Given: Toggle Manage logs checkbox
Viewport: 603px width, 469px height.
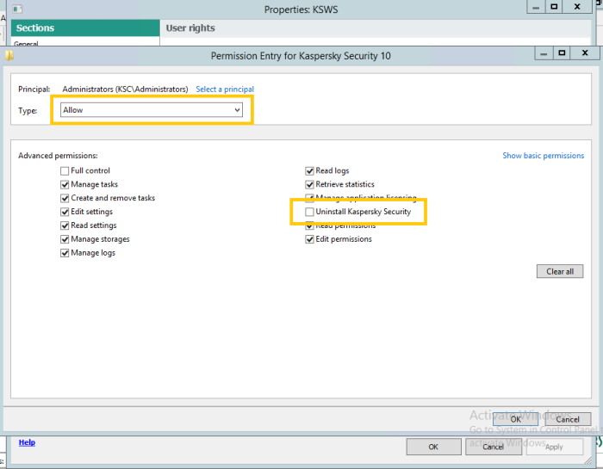Looking at the screenshot, I should [x=65, y=253].
